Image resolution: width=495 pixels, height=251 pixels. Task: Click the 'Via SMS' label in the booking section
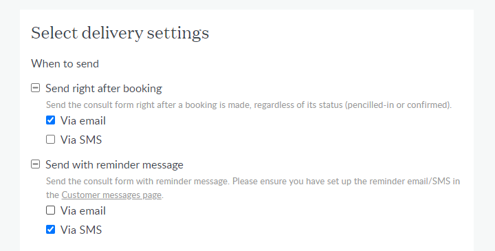[x=81, y=140]
